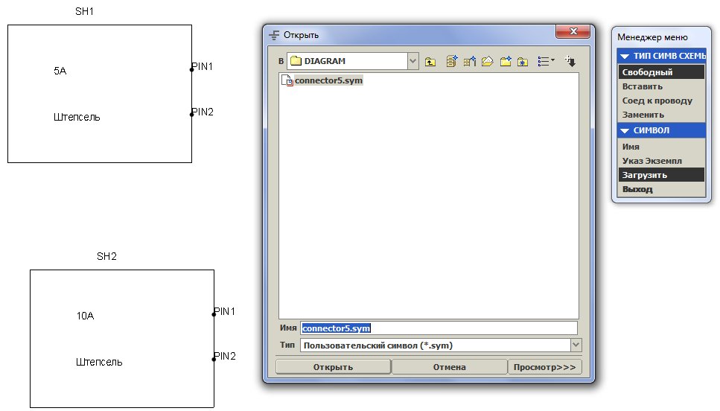720x411 pixels.
Task: Select Заменить in menu manager
Action: click(x=661, y=115)
